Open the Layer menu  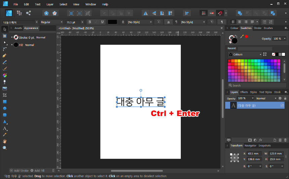[50, 4]
